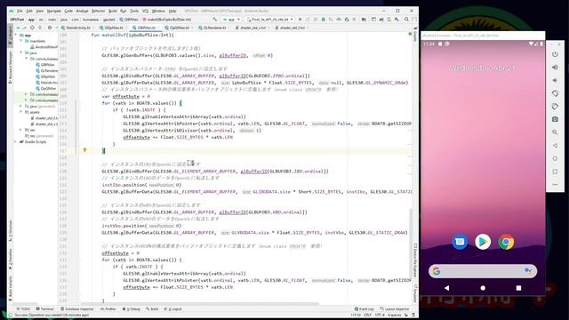The width and height of the screenshot is (569, 320).
Task: Expand java (generated) folder in project tree
Action: click(x=21, y=107)
